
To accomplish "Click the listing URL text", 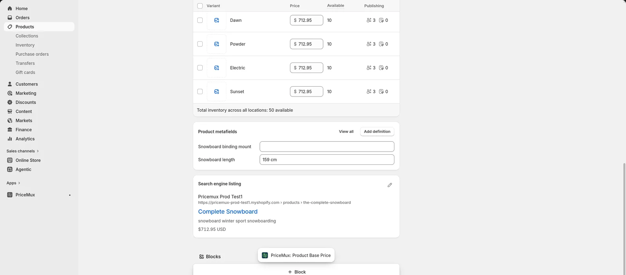I will [x=274, y=203].
